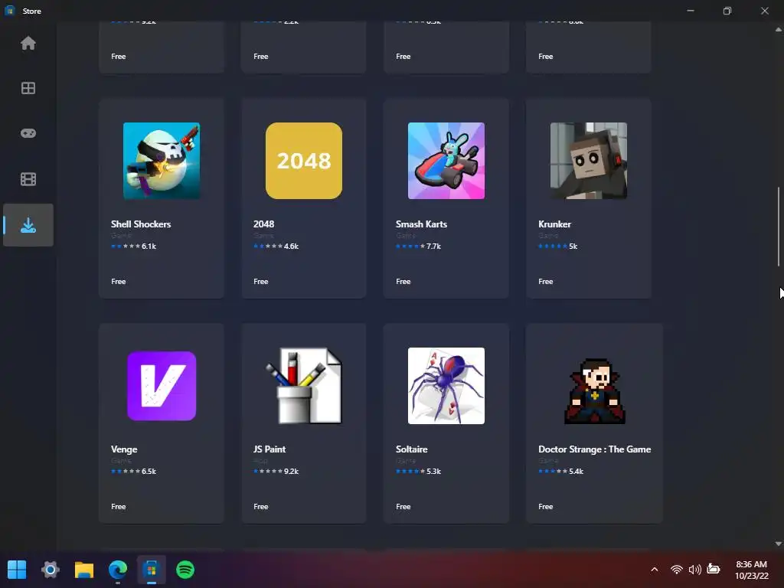Launch Microsoft Edge from the taskbar
Viewport: 784px width, 588px height.
pos(118,570)
